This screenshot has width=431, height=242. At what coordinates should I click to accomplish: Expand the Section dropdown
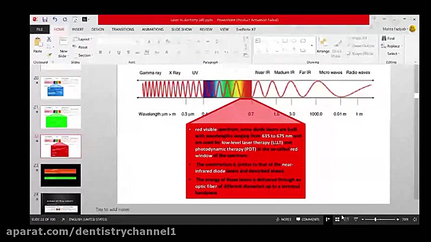coord(84,55)
